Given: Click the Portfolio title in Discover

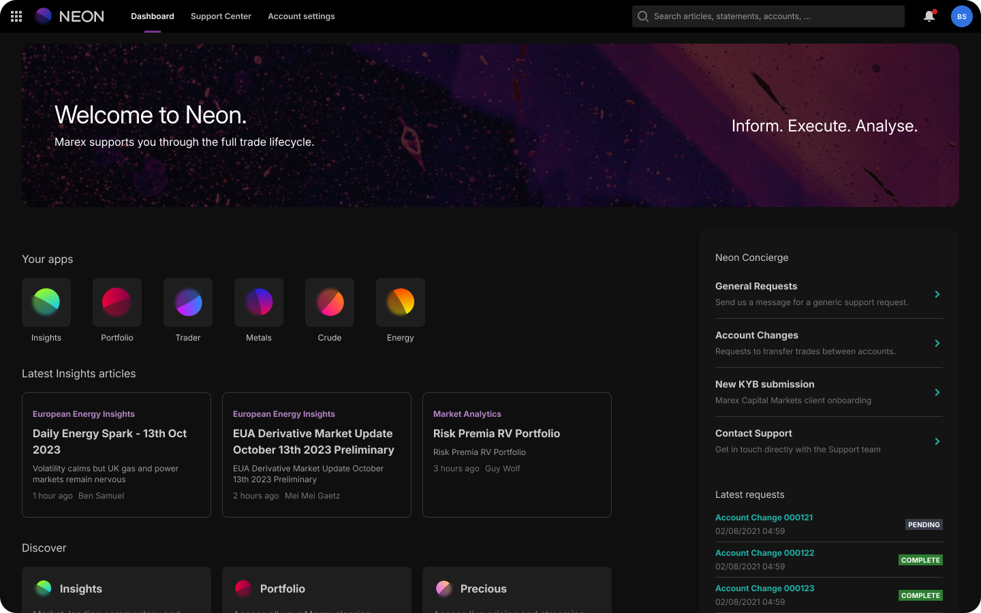Looking at the screenshot, I should 283,588.
